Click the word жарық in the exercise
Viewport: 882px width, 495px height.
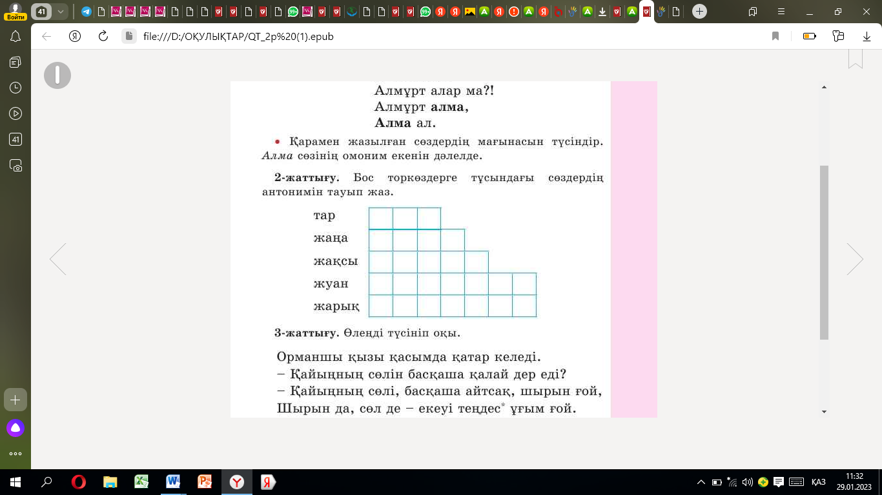[x=336, y=306]
